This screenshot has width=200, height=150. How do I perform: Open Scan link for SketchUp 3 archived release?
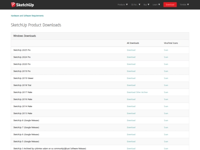tap(166, 149)
